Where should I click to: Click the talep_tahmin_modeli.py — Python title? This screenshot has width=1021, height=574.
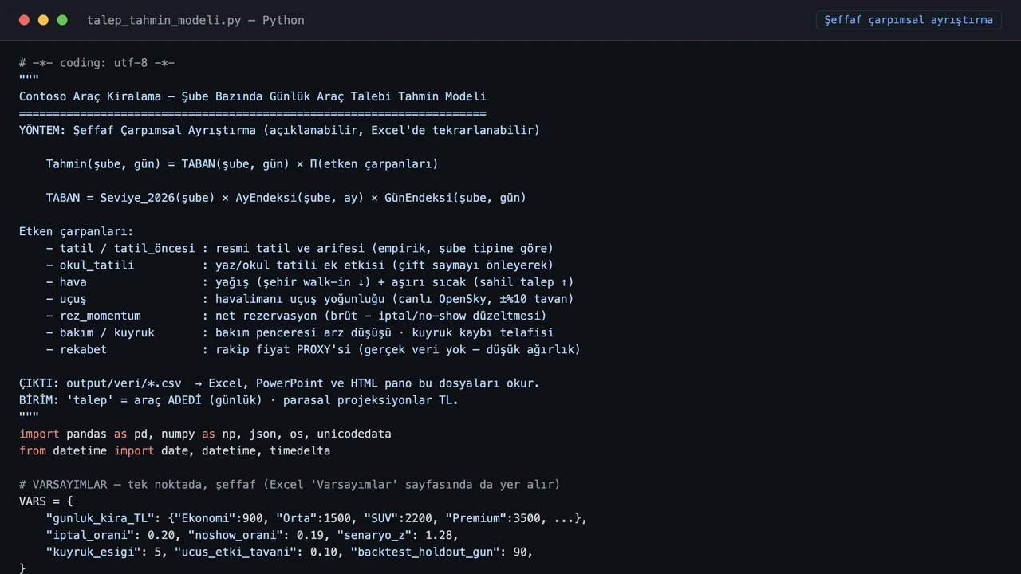point(195,20)
